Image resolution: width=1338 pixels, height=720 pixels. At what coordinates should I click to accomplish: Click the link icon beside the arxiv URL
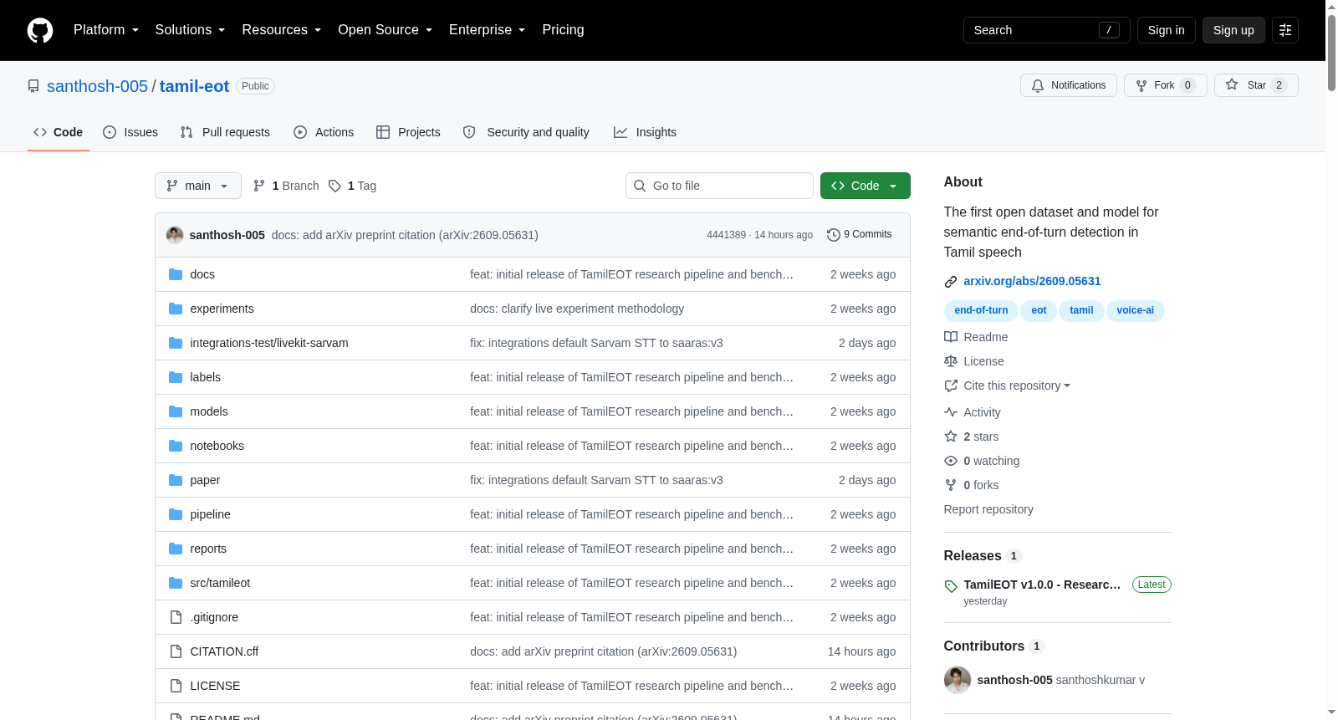point(951,282)
